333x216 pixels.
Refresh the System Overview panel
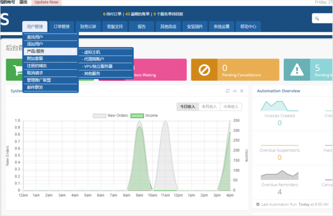[x=228, y=91]
